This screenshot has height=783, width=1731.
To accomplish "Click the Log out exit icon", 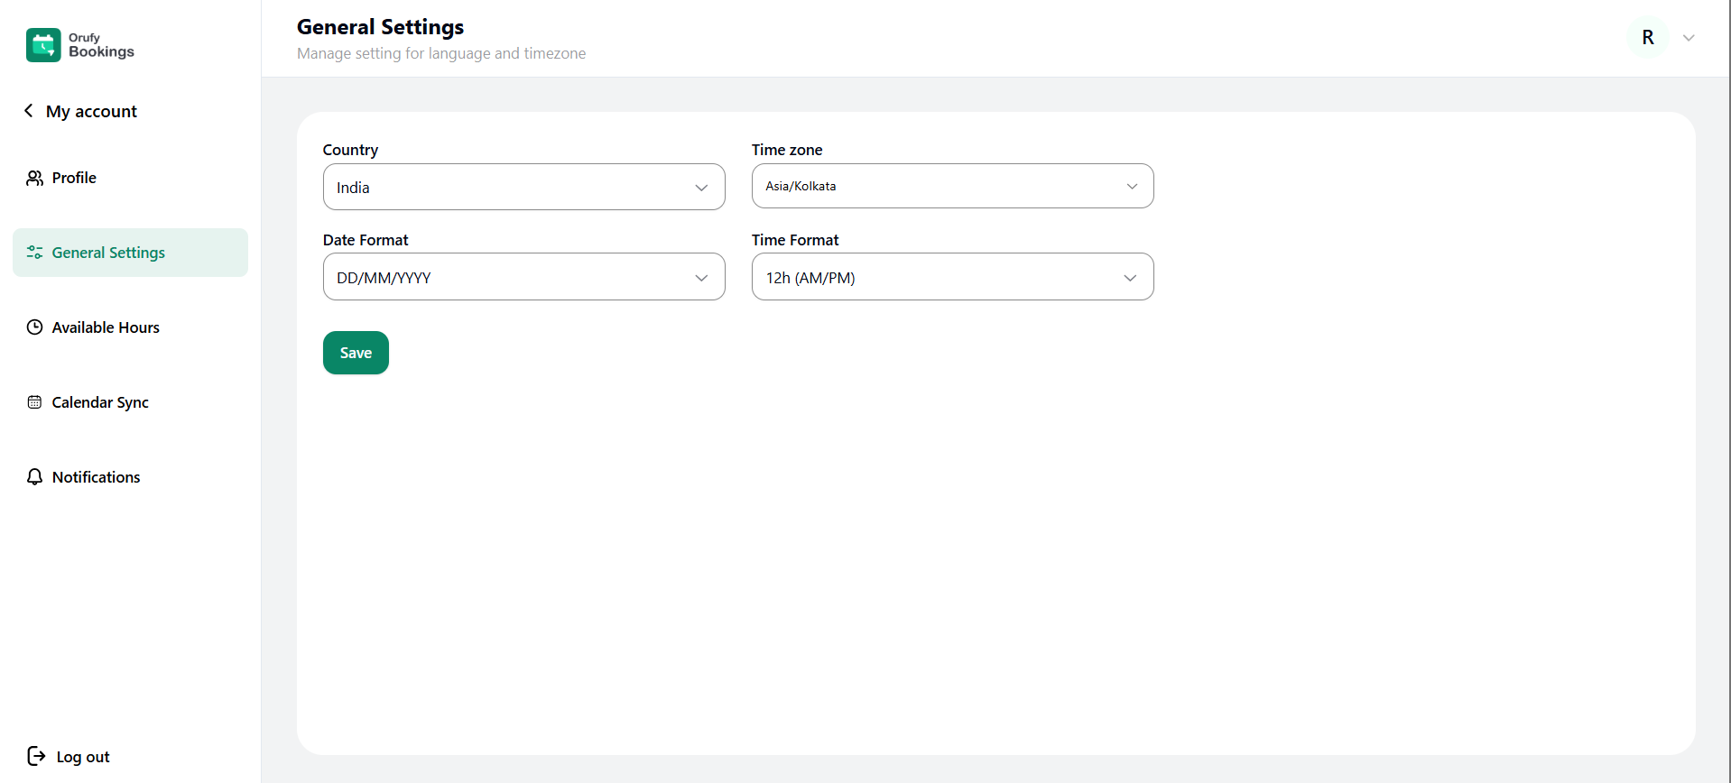I will (x=36, y=756).
